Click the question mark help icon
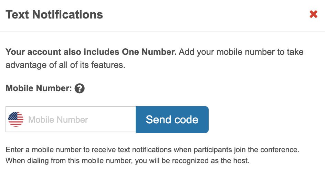The width and height of the screenshot is (325, 183). click(x=80, y=89)
